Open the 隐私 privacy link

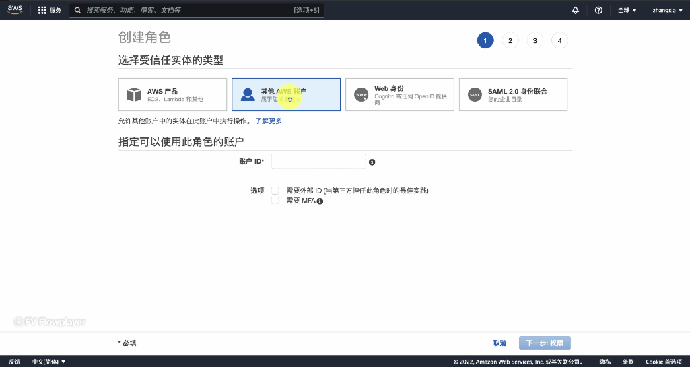pos(605,362)
